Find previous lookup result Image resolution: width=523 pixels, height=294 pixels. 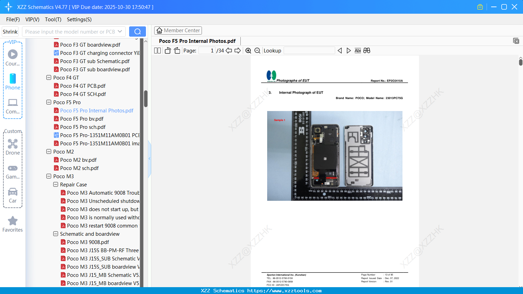coord(340,51)
